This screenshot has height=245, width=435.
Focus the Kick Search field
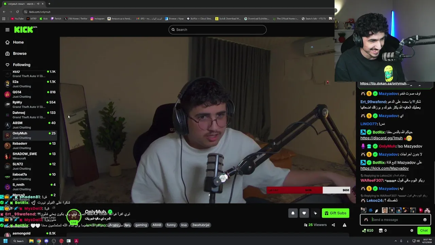click(217, 30)
